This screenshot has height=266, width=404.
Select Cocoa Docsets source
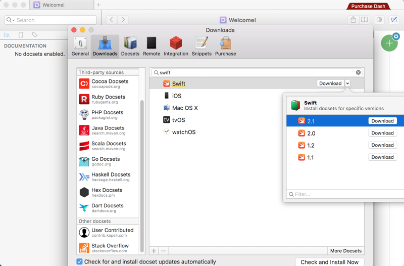108,83
